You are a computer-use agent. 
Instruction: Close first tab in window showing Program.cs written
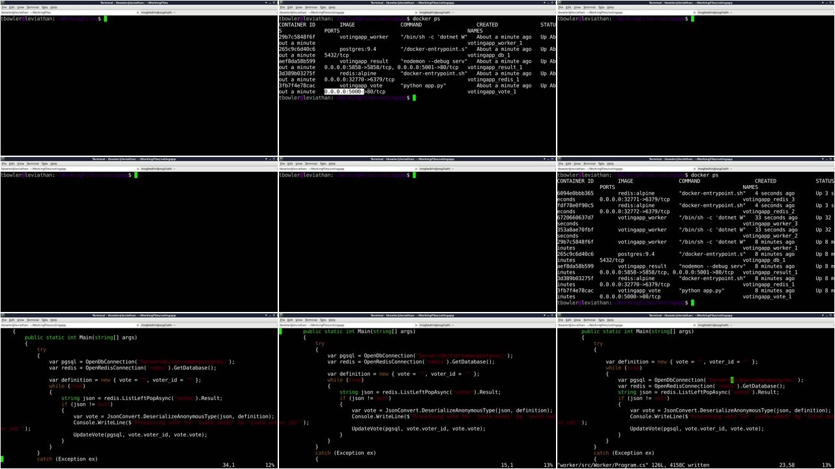tap(694, 325)
